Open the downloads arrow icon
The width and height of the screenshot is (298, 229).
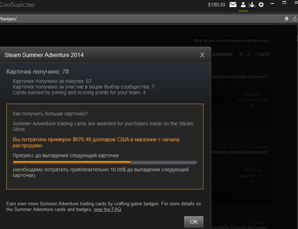coord(252,5)
